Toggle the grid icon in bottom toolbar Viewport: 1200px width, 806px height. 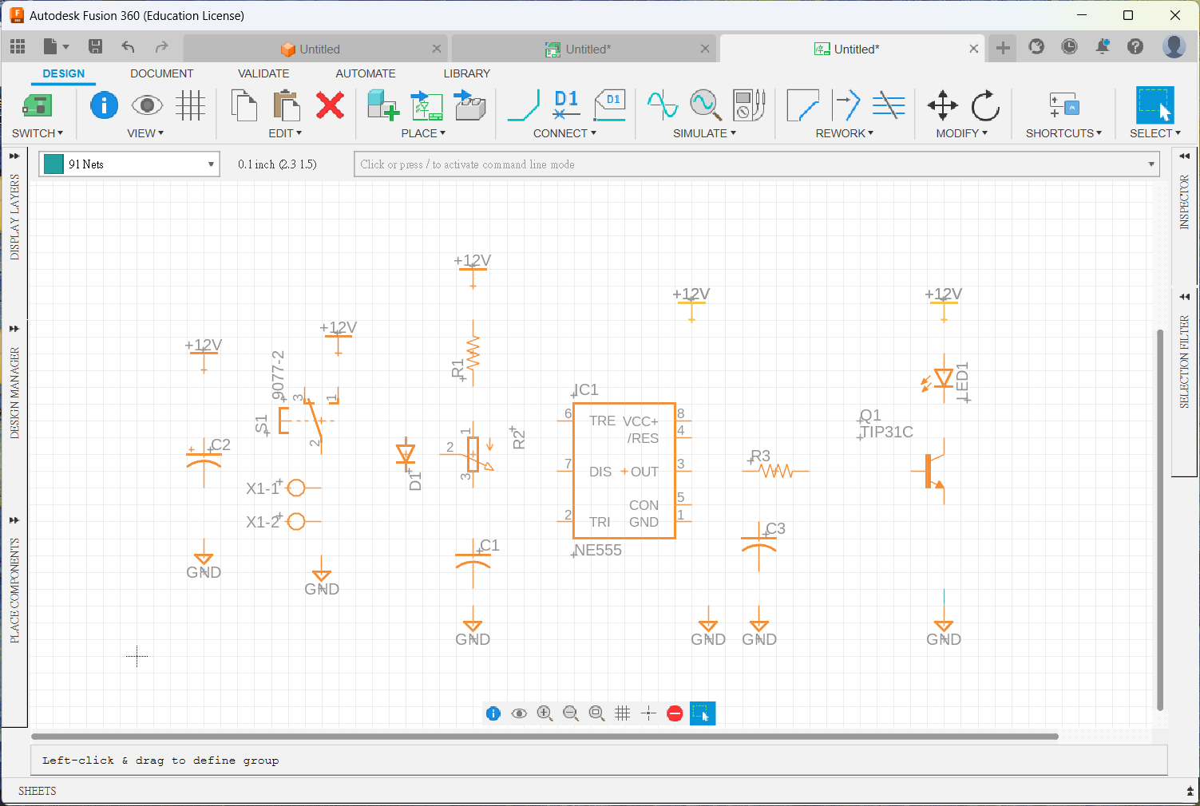point(623,713)
